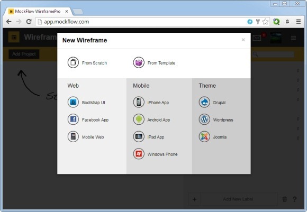
Task: Click the MockFlow logo icon
Action: point(14,37)
